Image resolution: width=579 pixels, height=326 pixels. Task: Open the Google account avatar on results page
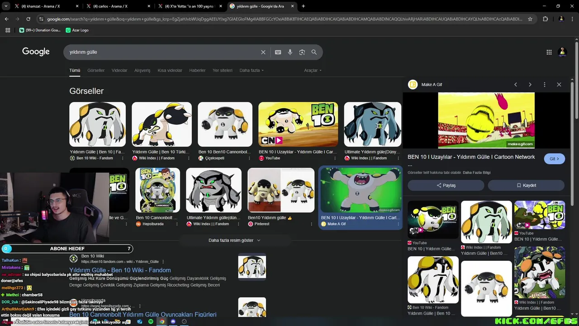point(563,52)
